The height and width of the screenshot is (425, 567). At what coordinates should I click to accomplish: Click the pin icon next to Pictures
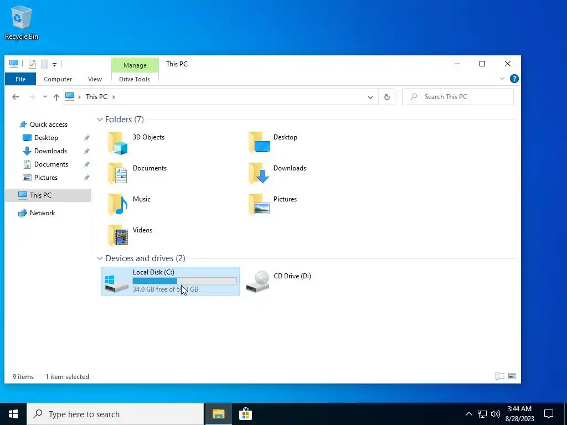click(x=87, y=178)
